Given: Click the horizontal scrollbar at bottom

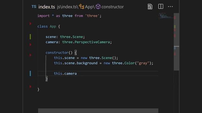Looking at the screenshot, I should [98, 111].
